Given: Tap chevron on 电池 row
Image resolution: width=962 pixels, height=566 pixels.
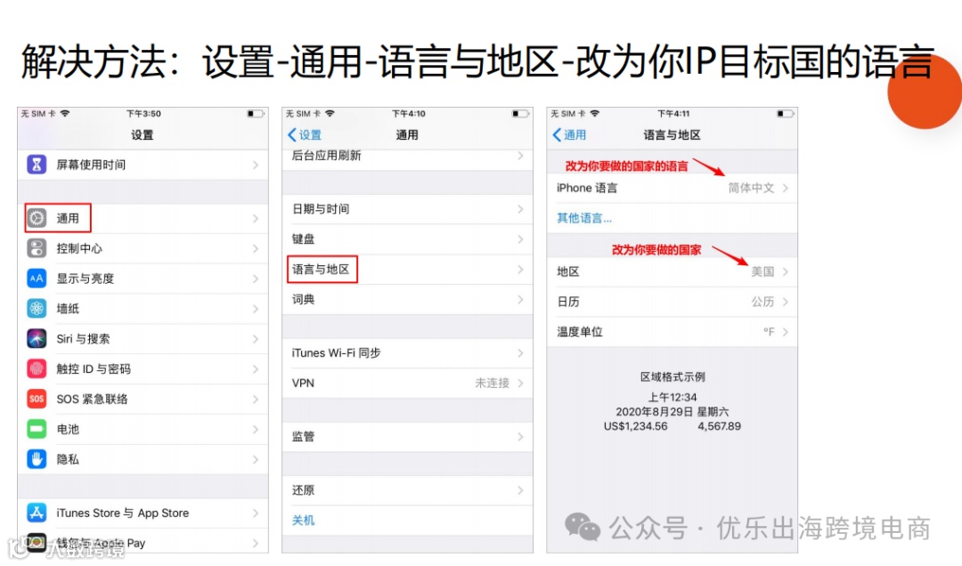Looking at the screenshot, I should 256,429.
